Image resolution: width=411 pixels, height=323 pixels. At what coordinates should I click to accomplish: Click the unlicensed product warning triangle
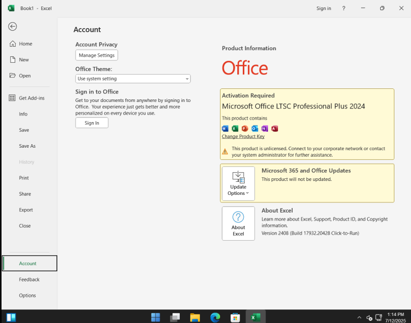pos(225,152)
